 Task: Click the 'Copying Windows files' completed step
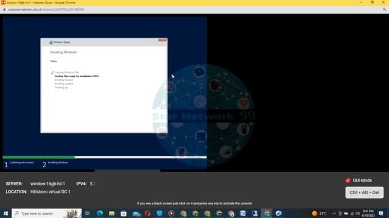(x=67, y=73)
